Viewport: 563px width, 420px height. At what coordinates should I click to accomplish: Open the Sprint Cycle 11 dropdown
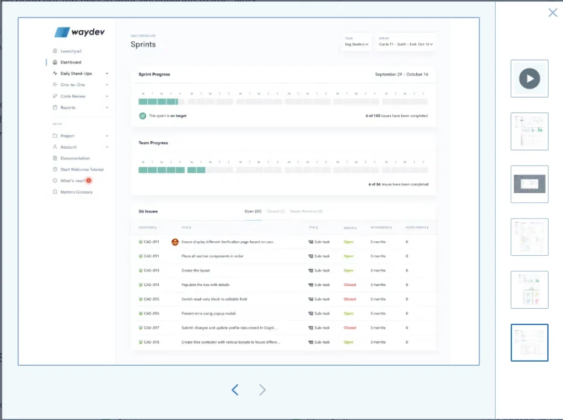406,42
